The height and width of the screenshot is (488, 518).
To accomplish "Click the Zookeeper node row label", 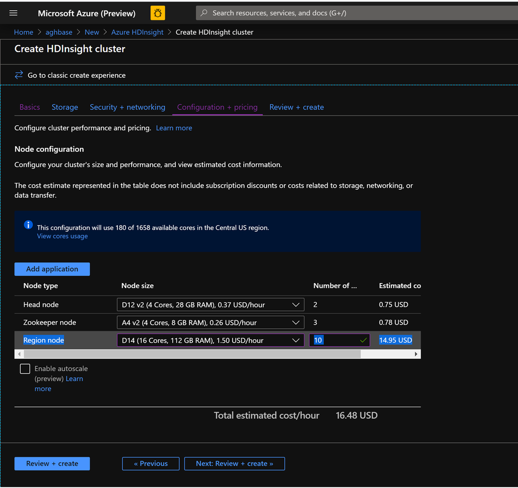I will pyautogui.click(x=50, y=323).
